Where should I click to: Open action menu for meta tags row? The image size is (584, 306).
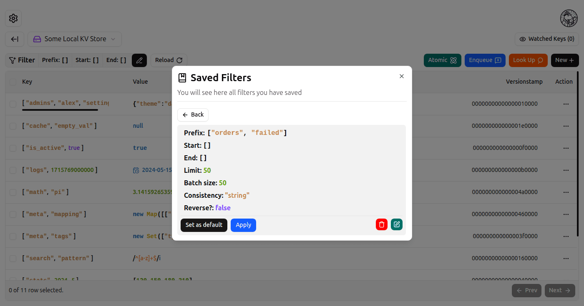[x=566, y=236]
